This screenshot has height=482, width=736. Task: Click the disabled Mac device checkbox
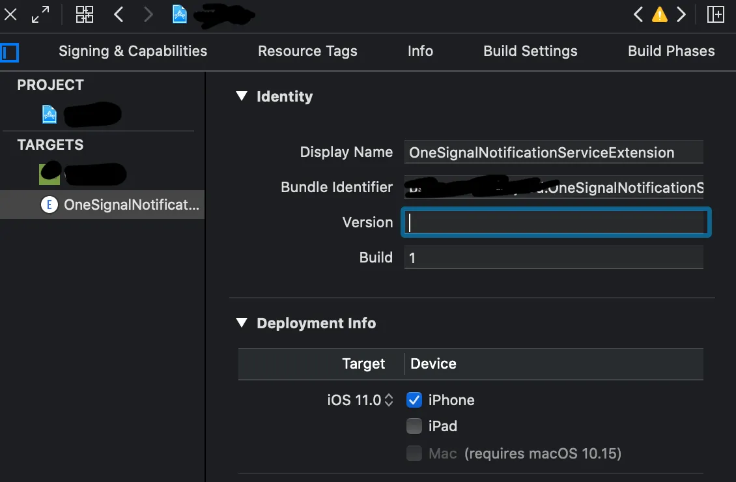(x=414, y=453)
